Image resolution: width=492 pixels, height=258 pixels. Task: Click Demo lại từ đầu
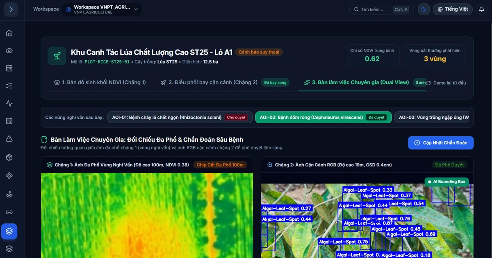446,83
